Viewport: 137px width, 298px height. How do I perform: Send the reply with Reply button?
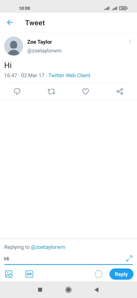(121, 274)
